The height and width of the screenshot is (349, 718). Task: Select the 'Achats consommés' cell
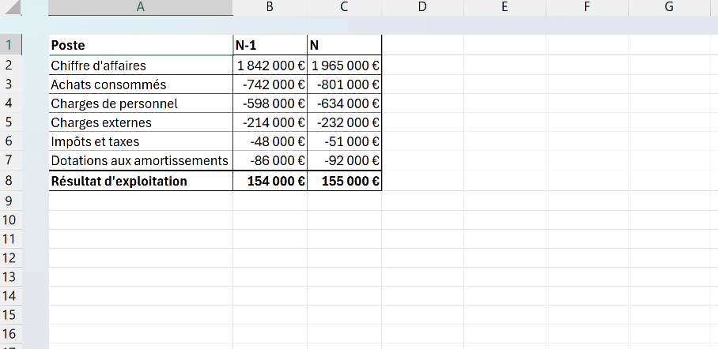point(141,84)
